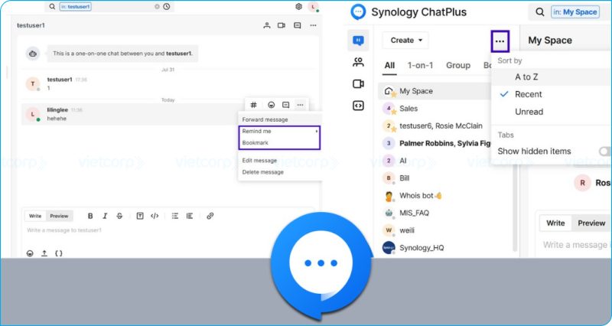Viewport: 612px width, 326px height.
Task: Open more actions dots on hehehe message
Action: (x=300, y=105)
